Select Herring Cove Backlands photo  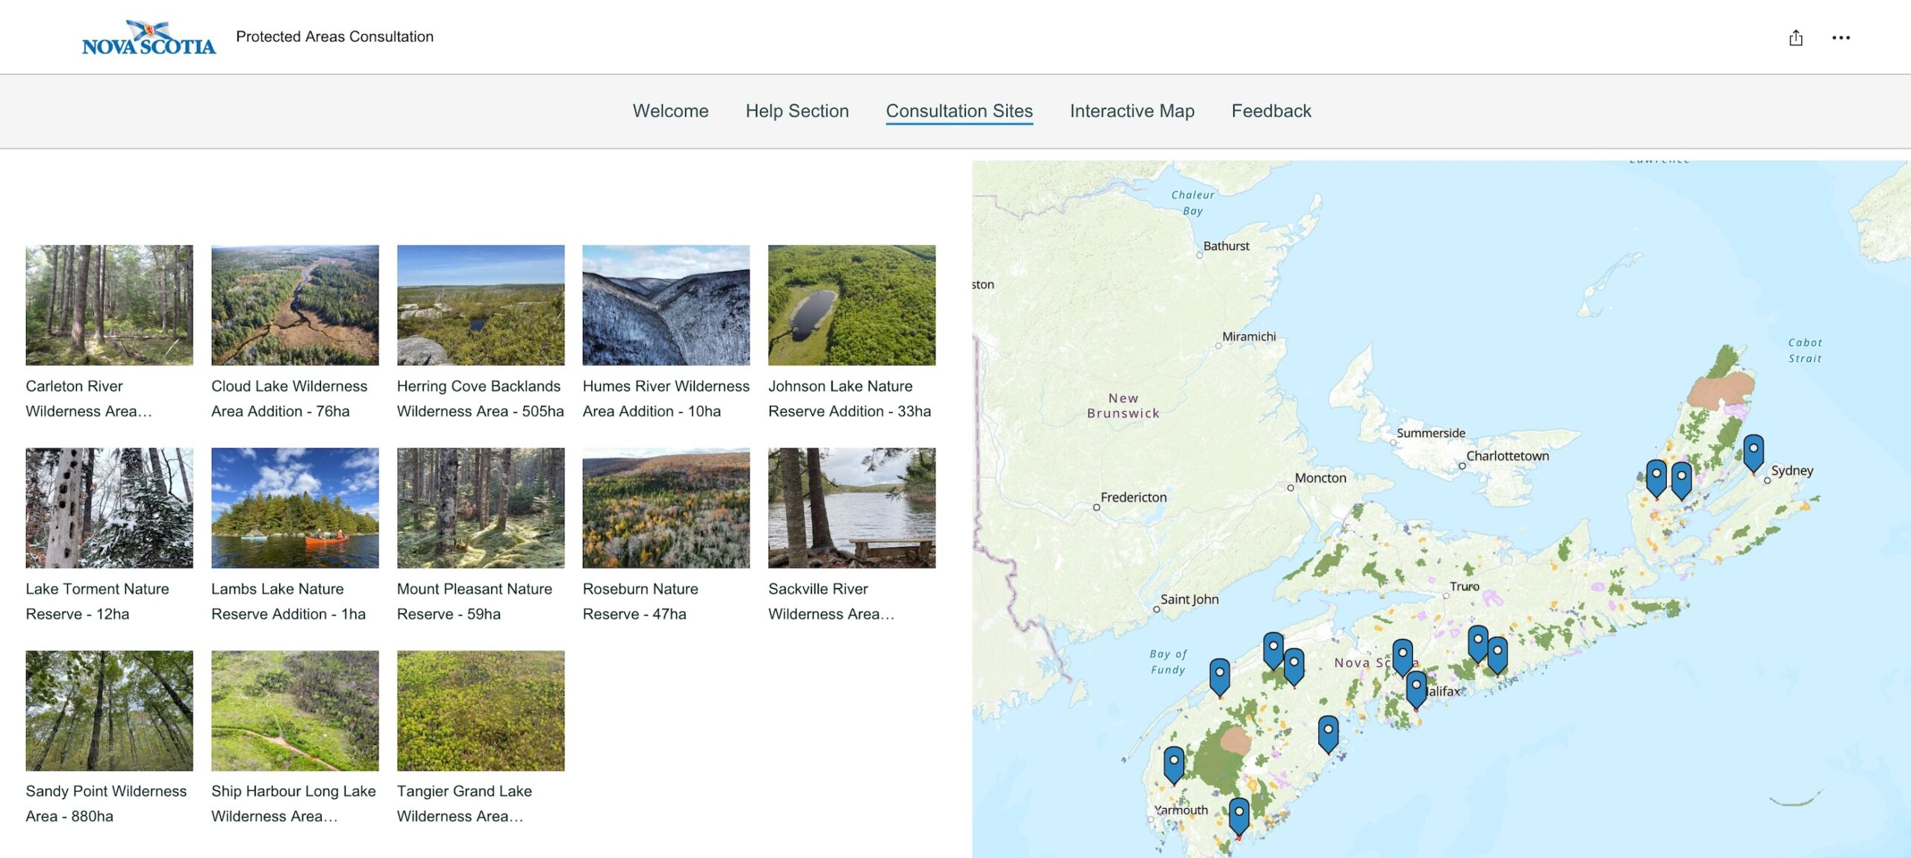tap(481, 305)
